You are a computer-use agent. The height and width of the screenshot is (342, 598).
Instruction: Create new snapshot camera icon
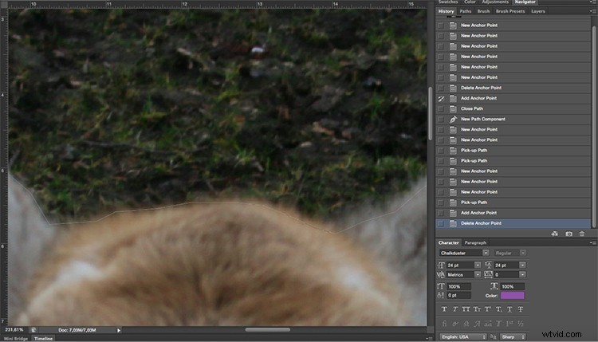pyautogui.click(x=568, y=234)
